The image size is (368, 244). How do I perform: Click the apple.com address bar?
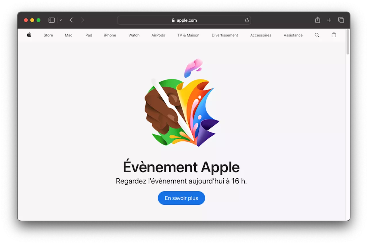[x=184, y=20]
